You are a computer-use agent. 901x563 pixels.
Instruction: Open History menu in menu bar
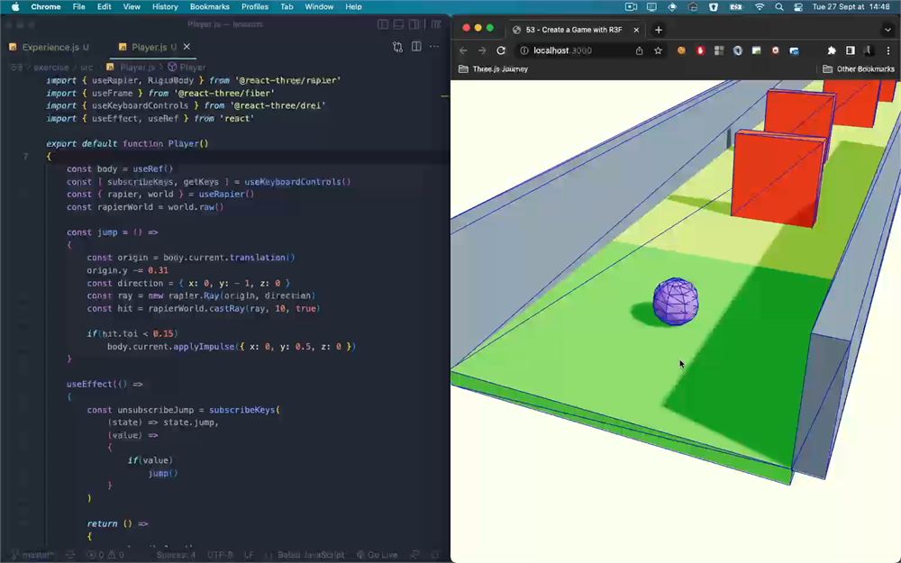click(165, 7)
